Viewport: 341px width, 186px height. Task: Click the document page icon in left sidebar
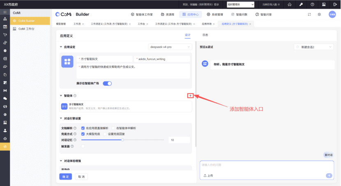5,75
